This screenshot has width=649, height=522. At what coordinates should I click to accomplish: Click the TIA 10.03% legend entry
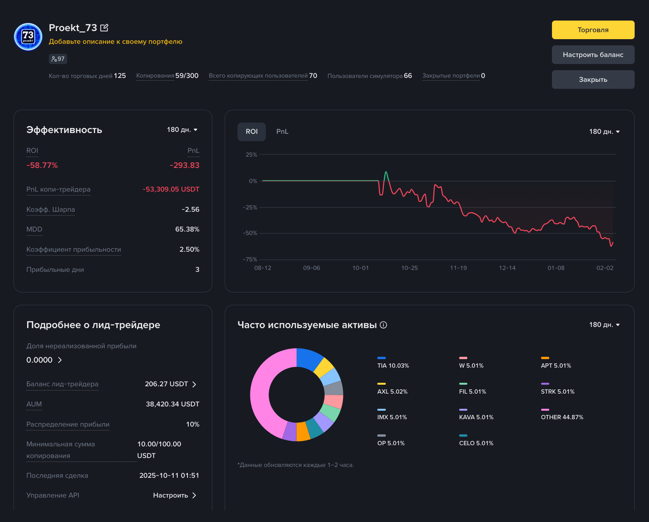tap(393, 362)
